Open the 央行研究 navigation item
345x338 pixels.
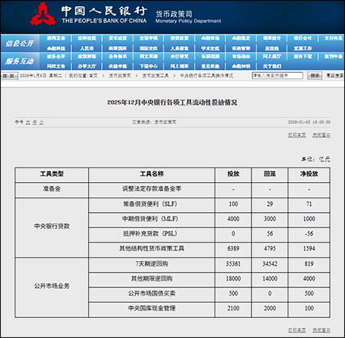tap(179, 56)
